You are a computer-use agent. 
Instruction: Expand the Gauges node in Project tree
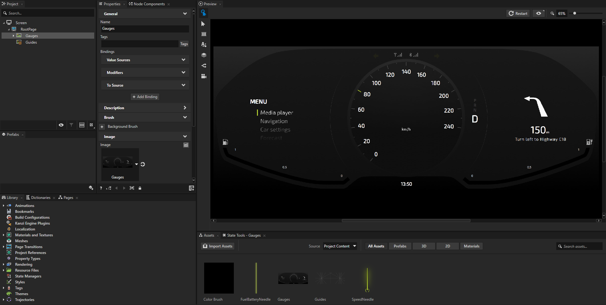(x=14, y=36)
